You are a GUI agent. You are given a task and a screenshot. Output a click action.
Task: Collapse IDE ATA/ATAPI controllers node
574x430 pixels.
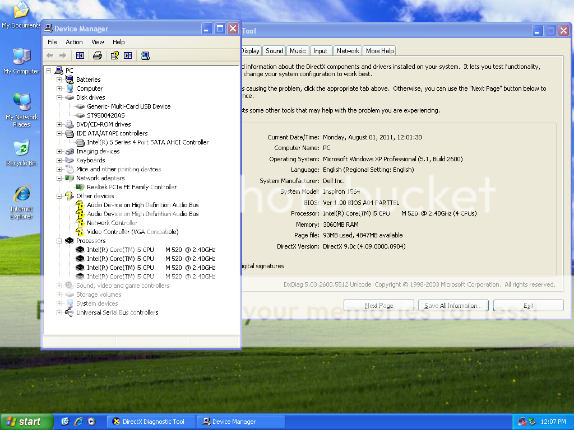[59, 133]
